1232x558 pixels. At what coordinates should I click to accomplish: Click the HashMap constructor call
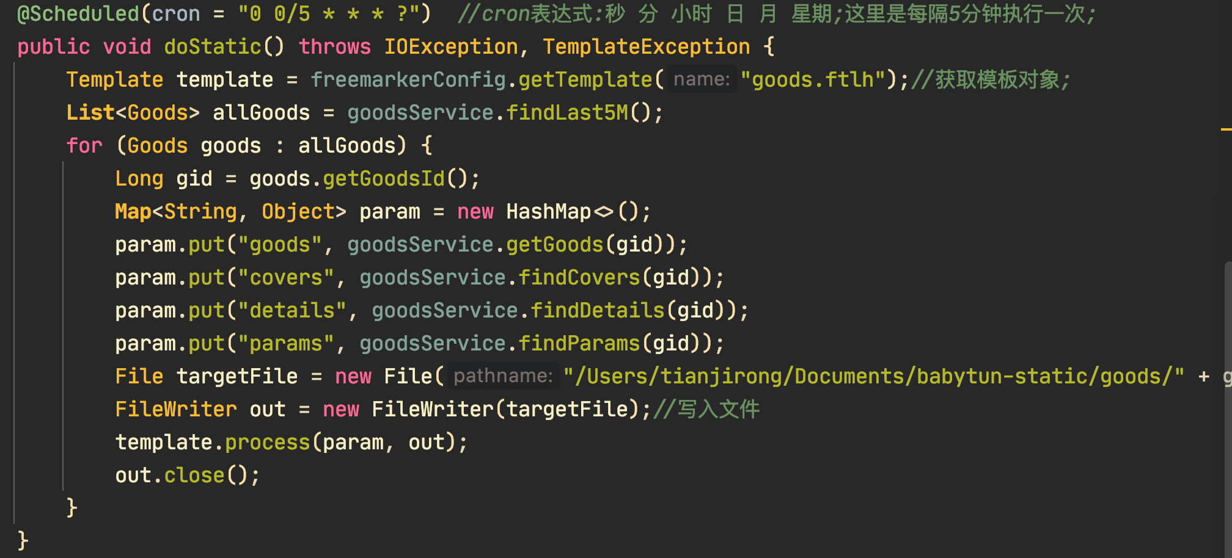[x=548, y=211]
